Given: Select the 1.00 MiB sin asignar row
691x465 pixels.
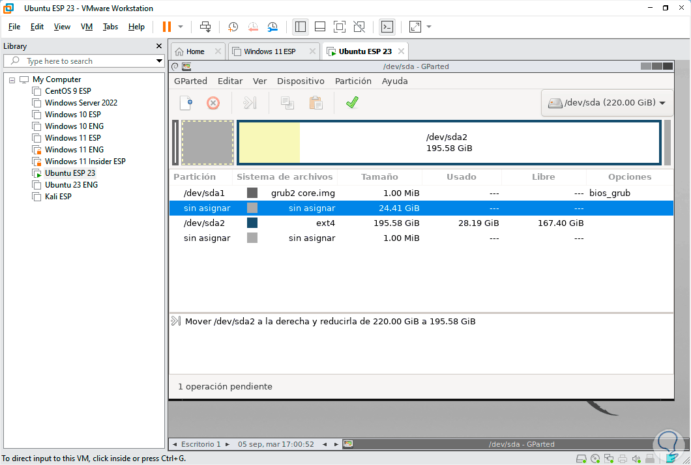Looking at the screenshot, I should [x=421, y=238].
